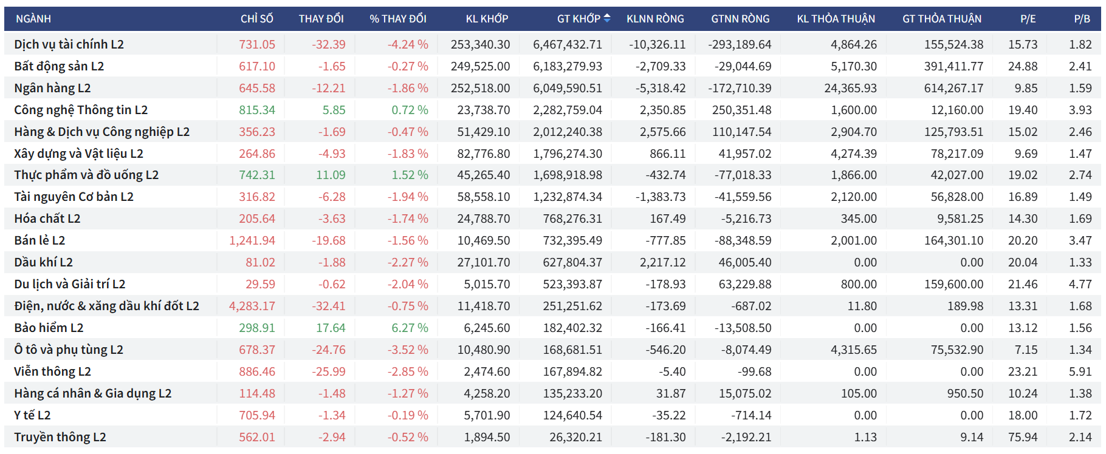Screen dimensions: 1106x454
Task: Click the KL KHỚP column header
Action: tap(487, 19)
